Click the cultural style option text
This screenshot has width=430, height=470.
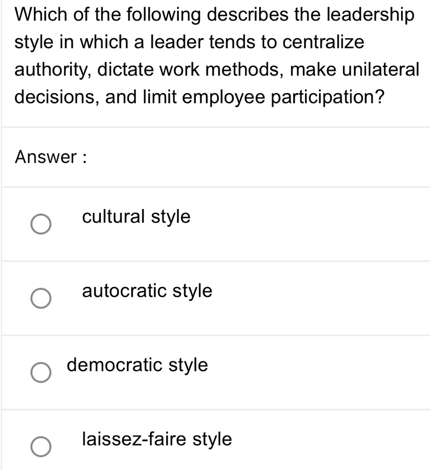coord(136,217)
